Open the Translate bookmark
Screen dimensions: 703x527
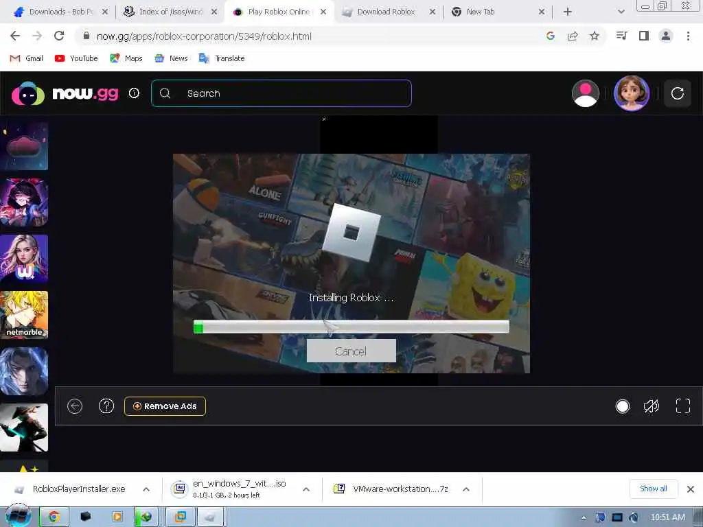(222, 58)
